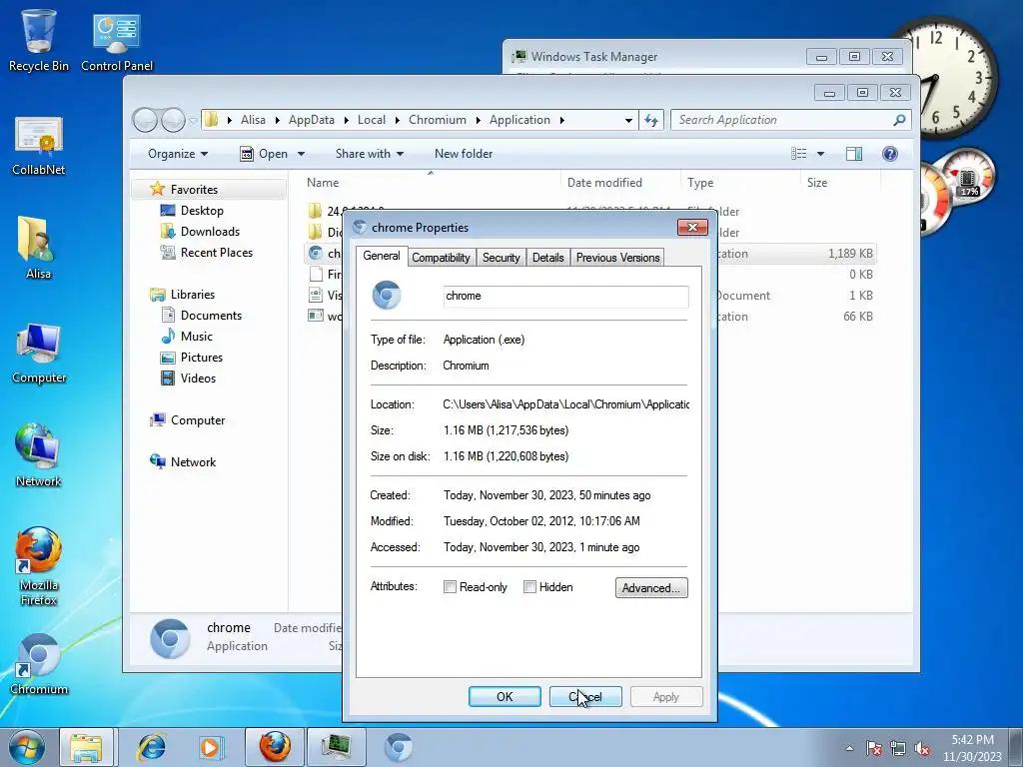Switch to the Details tab
Image resolution: width=1023 pixels, height=767 pixels.
pos(548,258)
